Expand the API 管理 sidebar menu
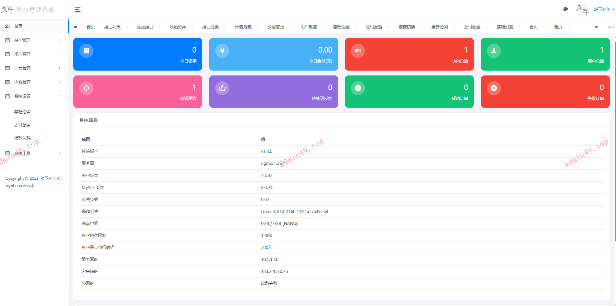The height and width of the screenshot is (306, 616). 32,40
